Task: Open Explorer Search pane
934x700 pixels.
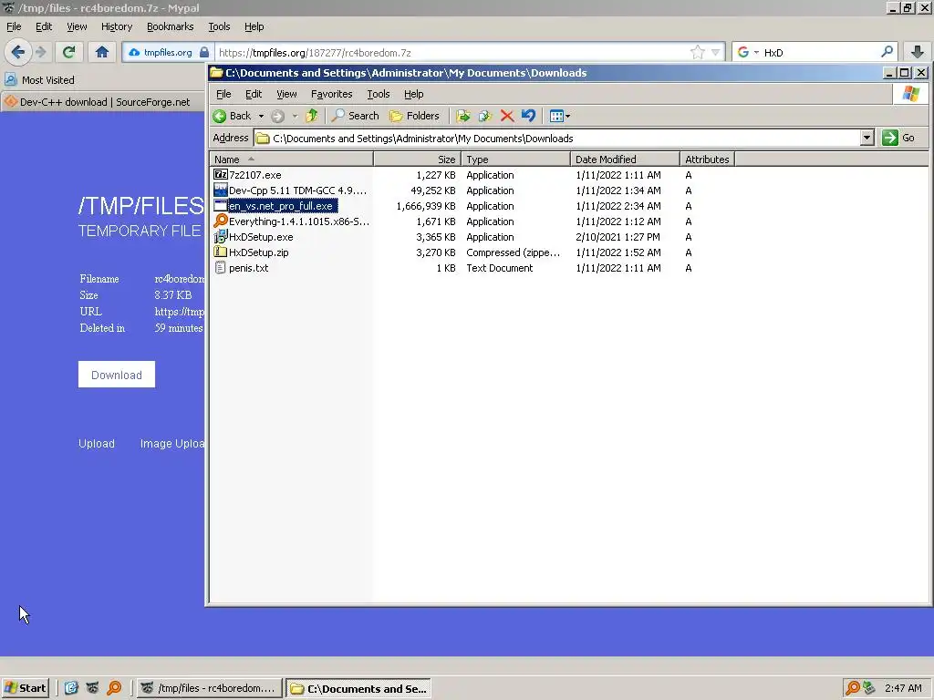Action: 356,116
